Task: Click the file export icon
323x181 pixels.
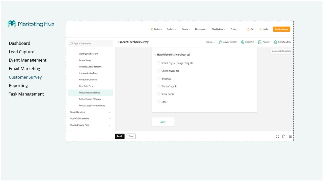Action: click(284, 136)
